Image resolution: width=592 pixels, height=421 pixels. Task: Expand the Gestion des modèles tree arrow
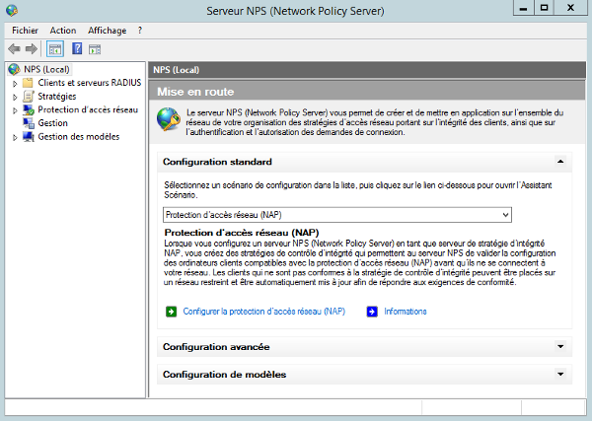15,137
